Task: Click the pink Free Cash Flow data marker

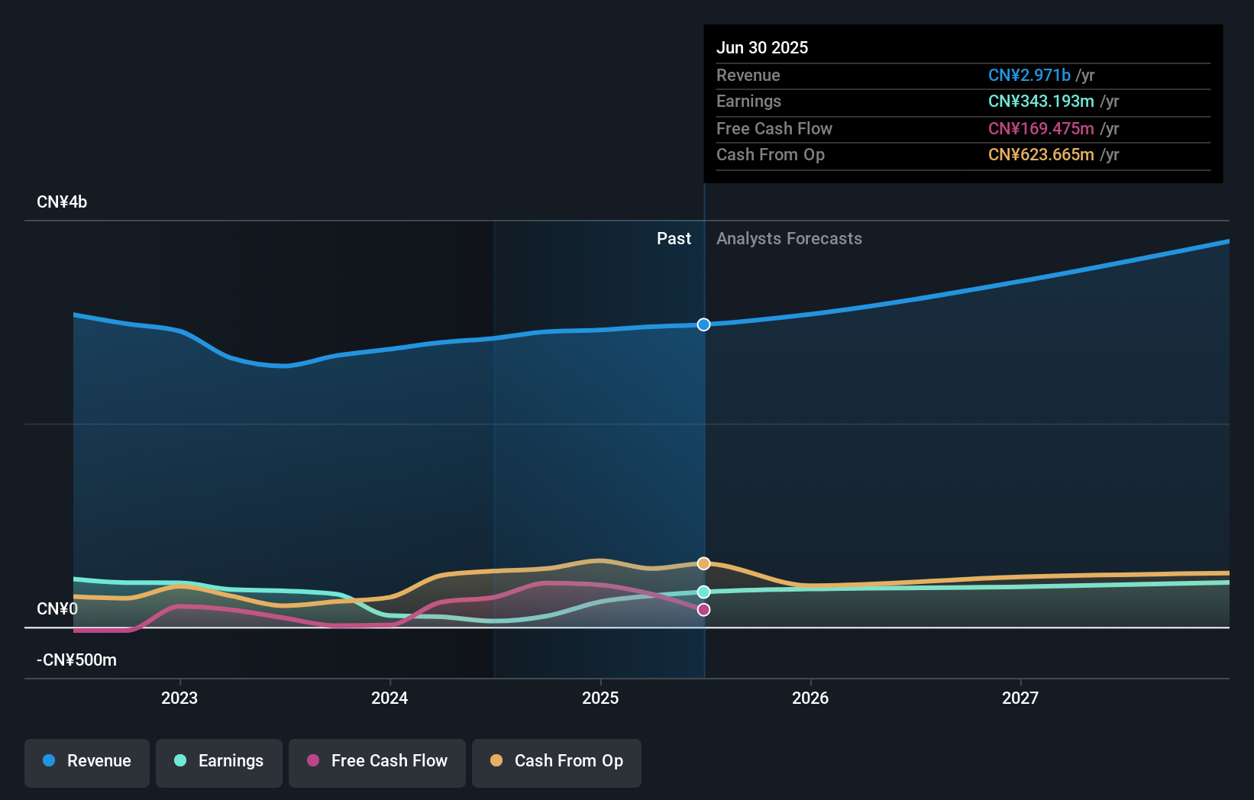Action: (703, 610)
